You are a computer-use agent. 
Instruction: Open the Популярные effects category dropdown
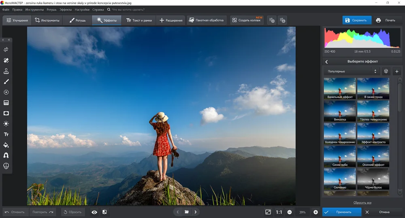click(351, 71)
